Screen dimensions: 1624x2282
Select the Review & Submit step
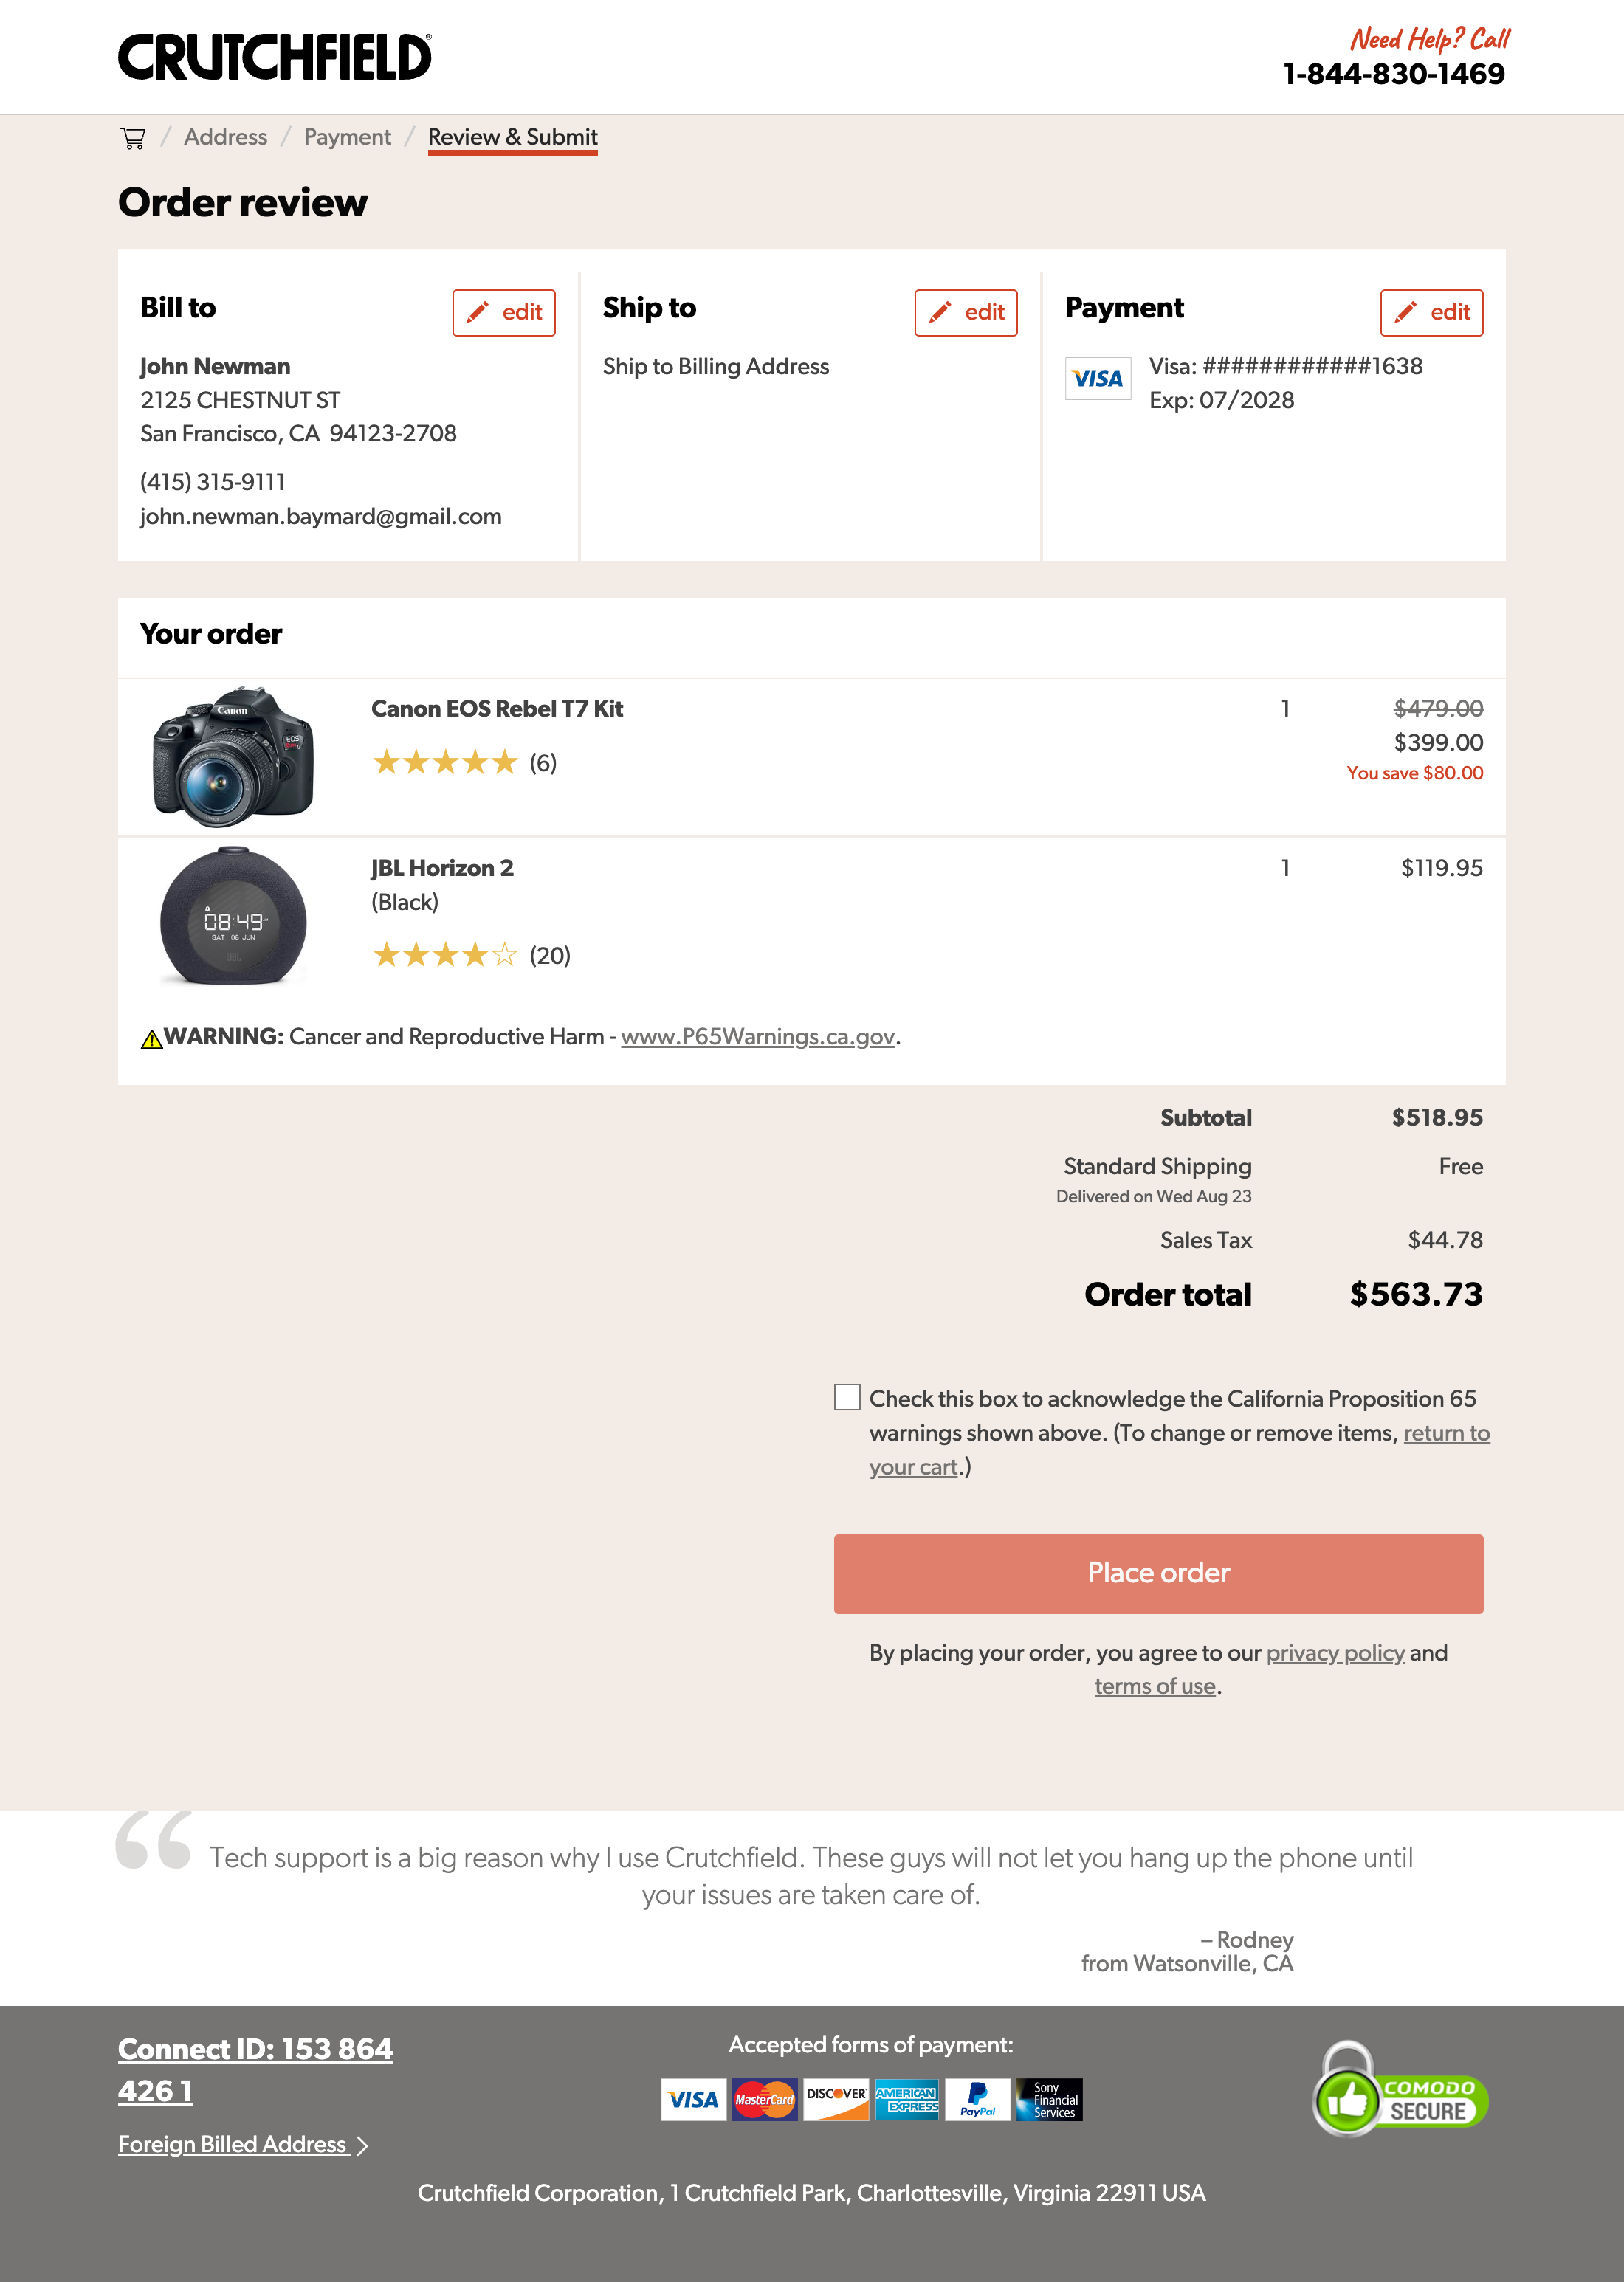point(512,138)
